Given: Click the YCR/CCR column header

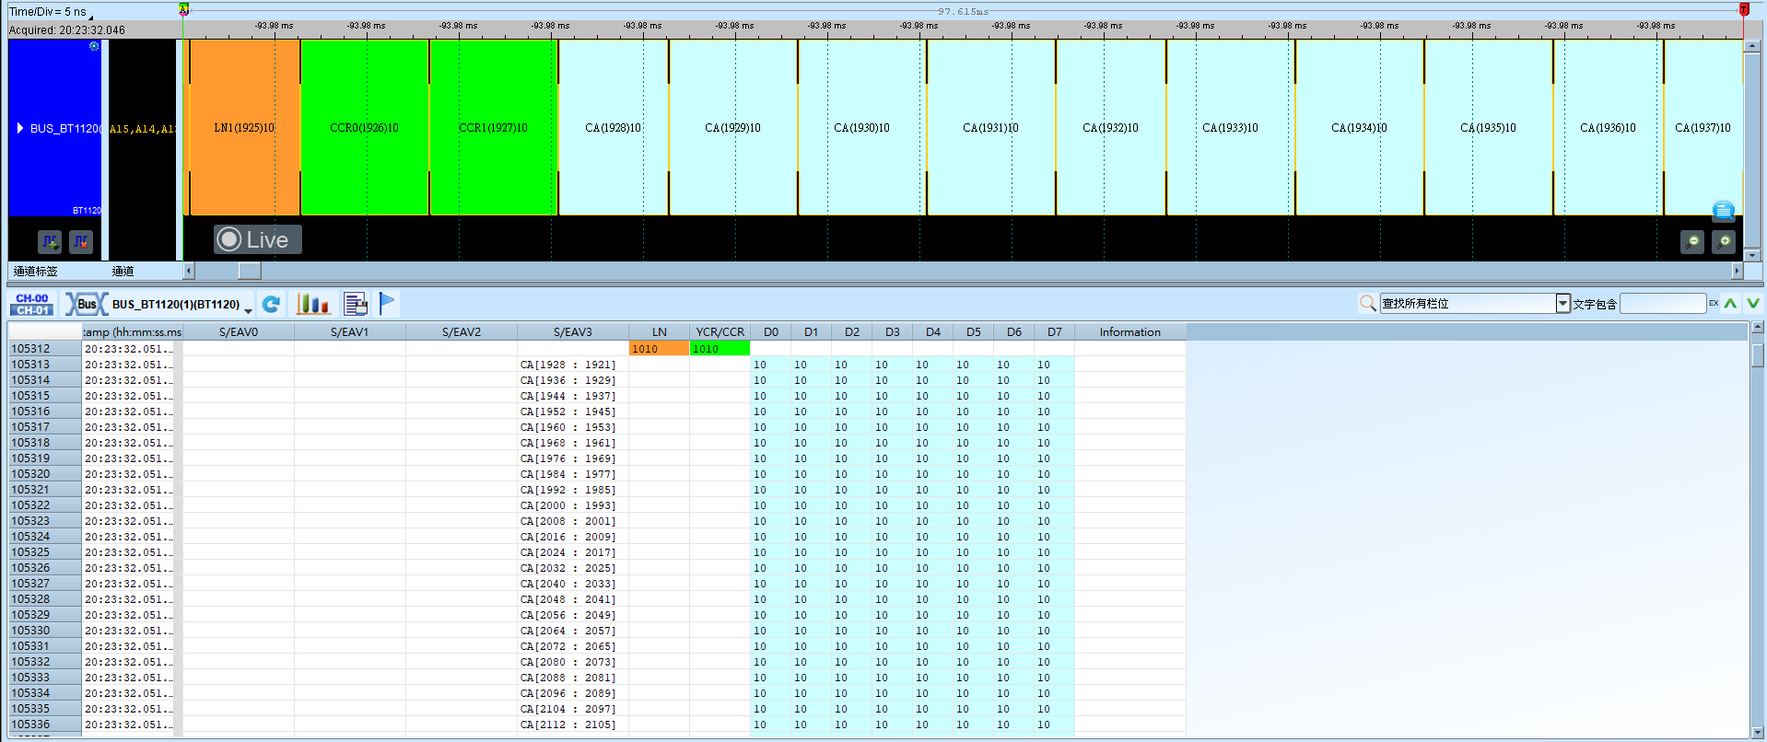Looking at the screenshot, I should point(720,332).
